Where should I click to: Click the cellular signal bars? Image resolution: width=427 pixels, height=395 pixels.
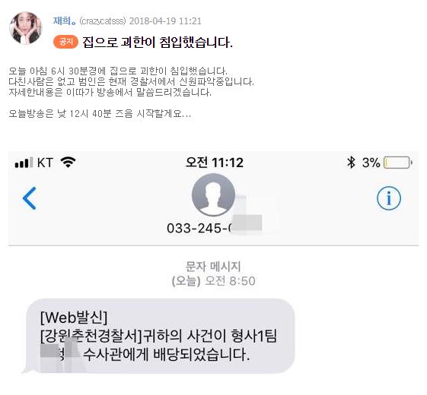[24, 163]
